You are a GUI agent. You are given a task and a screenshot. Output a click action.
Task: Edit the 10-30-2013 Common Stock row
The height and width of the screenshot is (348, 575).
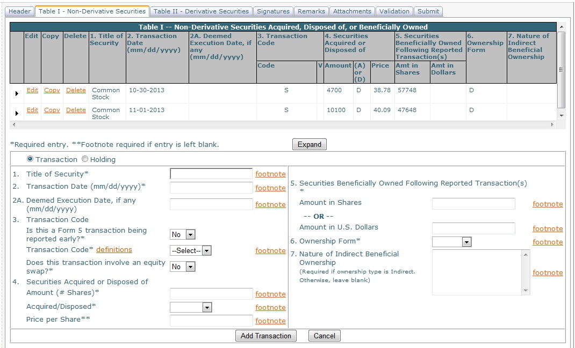click(33, 90)
